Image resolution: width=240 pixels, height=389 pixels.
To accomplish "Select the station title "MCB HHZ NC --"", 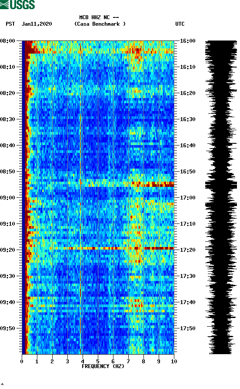I will (x=99, y=17).
